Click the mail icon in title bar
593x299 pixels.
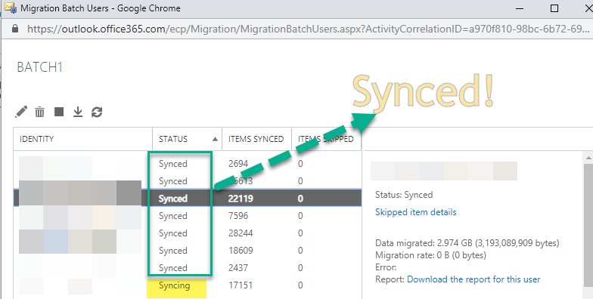pos(11,8)
